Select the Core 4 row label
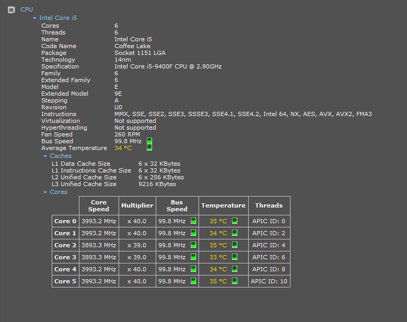The width and height of the screenshot is (407, 322). [x=65, y=269]
